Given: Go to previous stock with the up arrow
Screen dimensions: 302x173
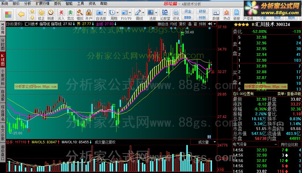Looking at the screenshot, I should (x=32, y=12).
